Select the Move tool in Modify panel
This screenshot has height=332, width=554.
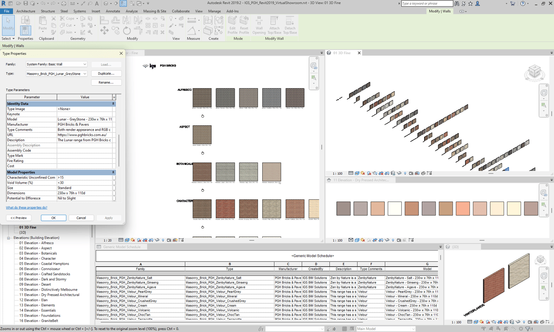[104, 30]
